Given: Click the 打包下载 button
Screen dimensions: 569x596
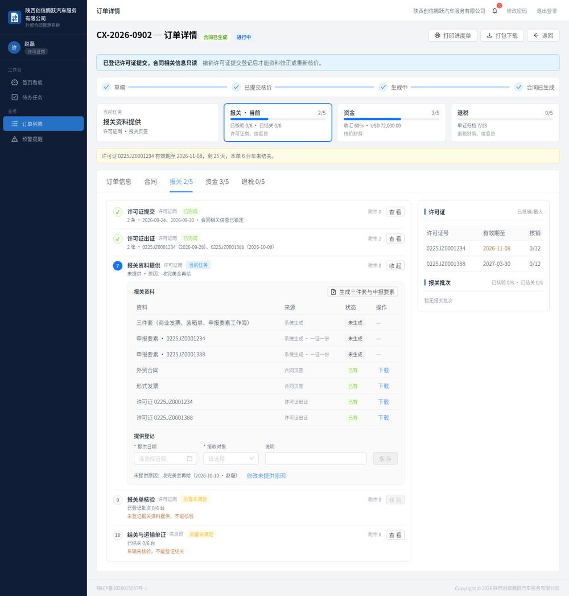Looking at the screenshot, I should tap(502, 35).
